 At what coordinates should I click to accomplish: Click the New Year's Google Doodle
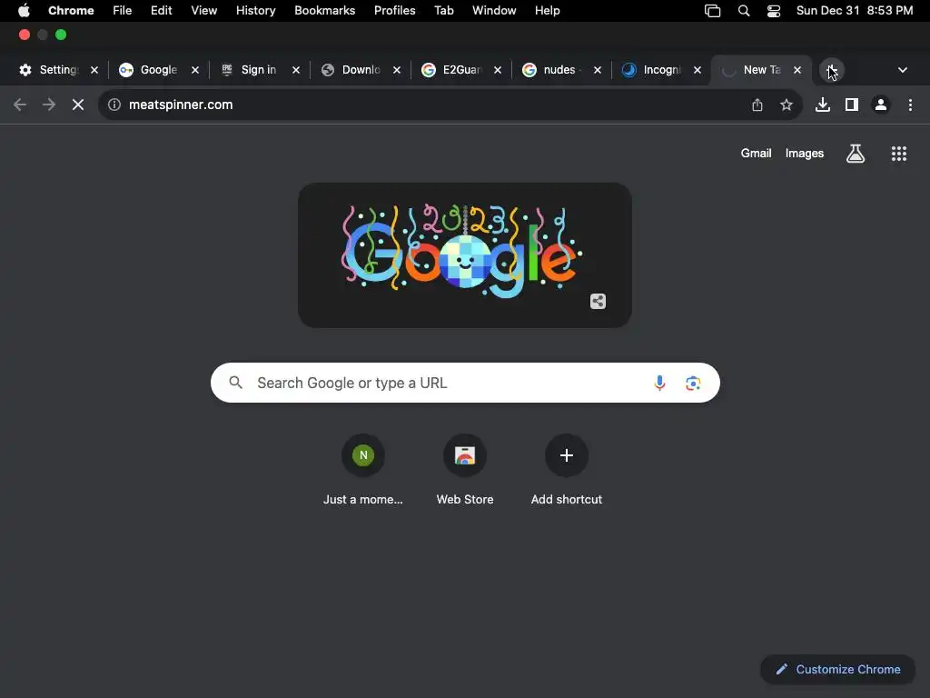point(464,255)
